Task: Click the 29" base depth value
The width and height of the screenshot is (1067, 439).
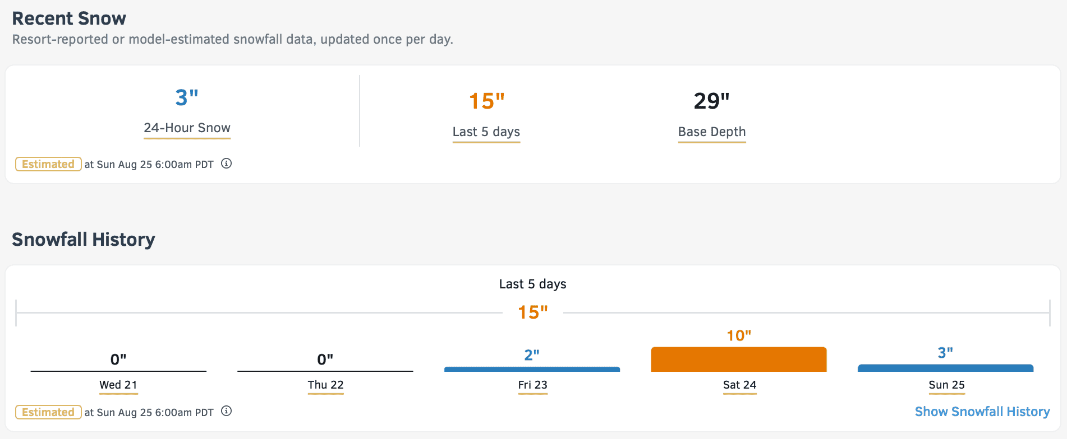Action: pos(712,101)
